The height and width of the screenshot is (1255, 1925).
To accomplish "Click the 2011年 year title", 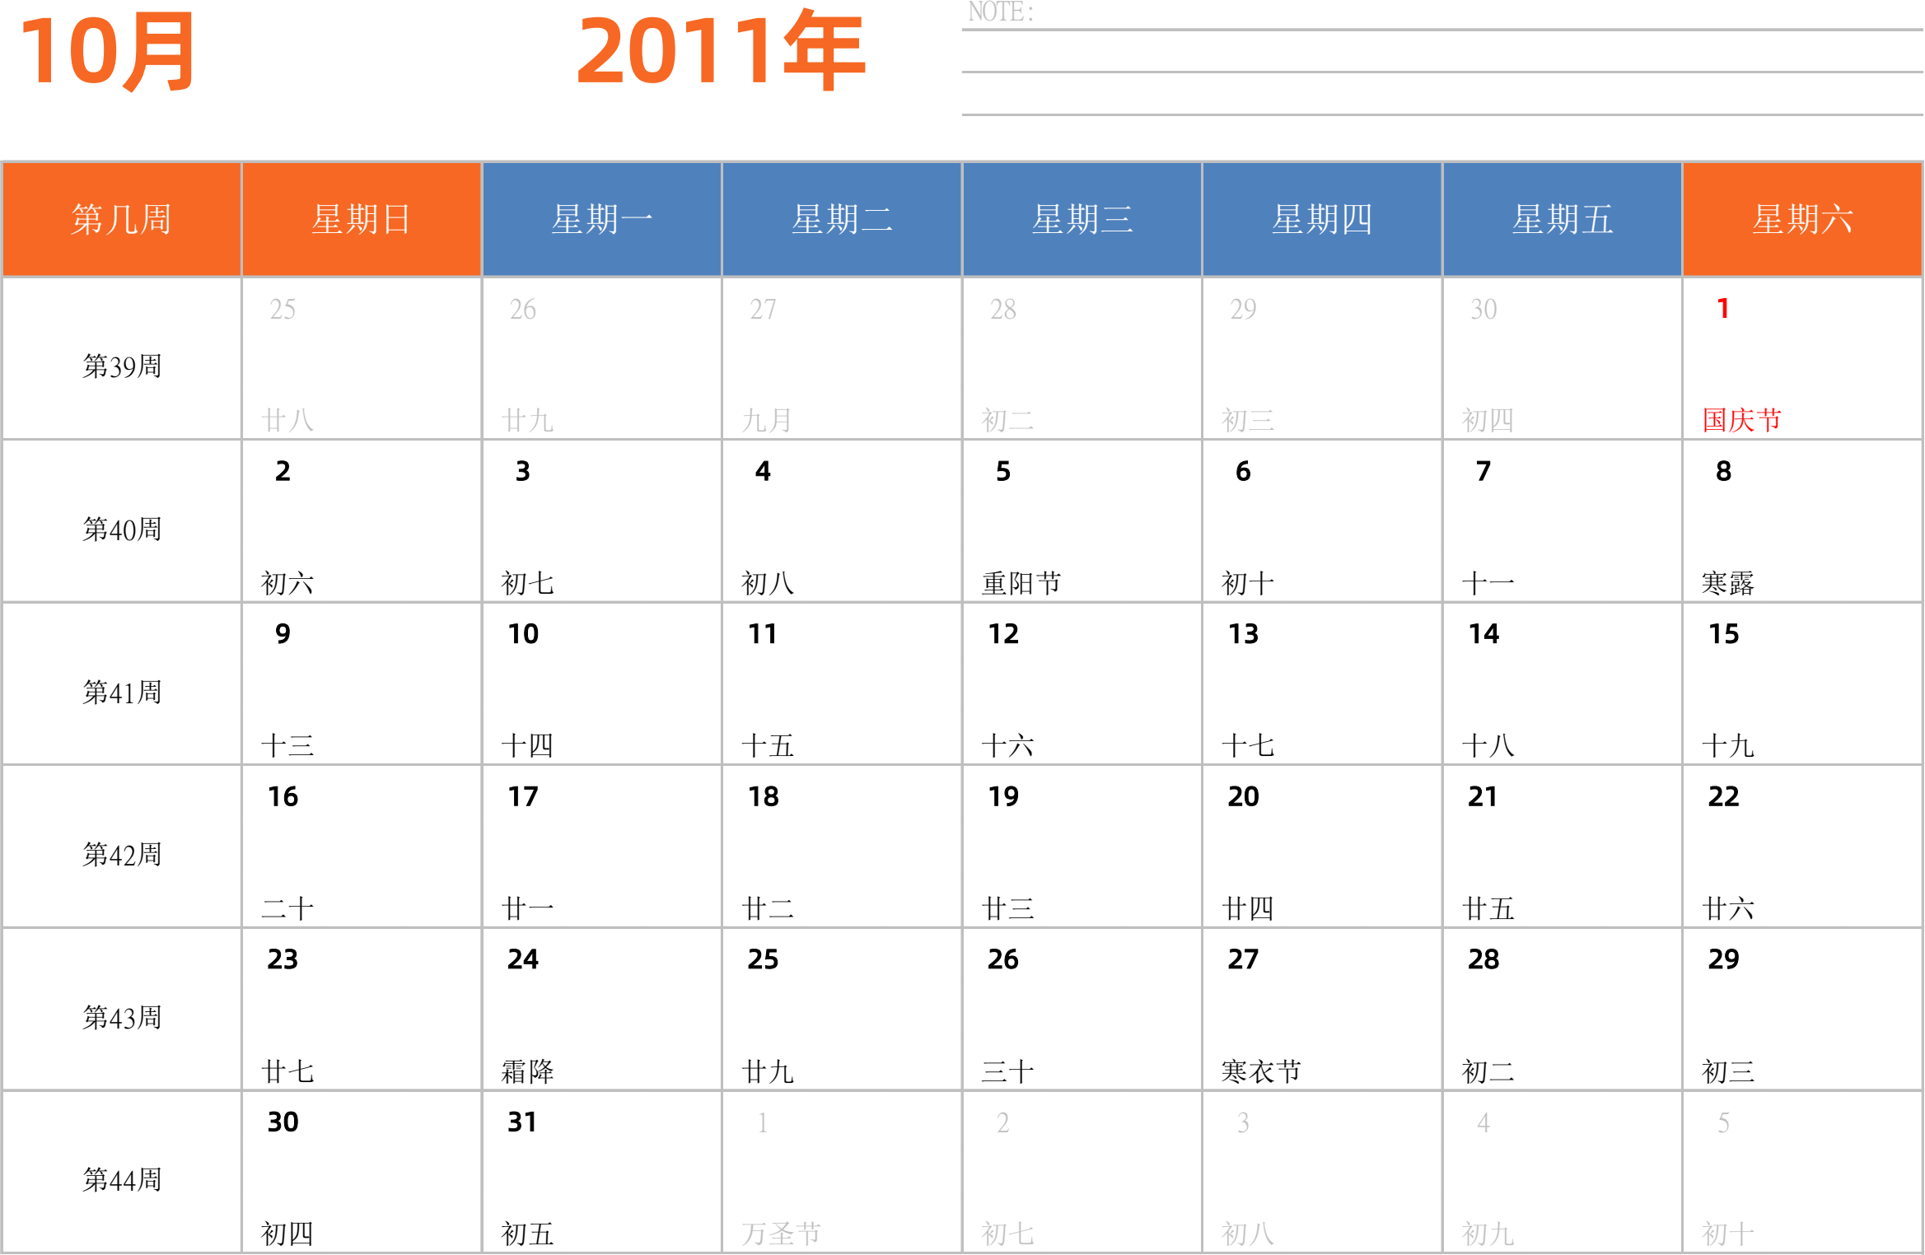I will pos(721,51).
